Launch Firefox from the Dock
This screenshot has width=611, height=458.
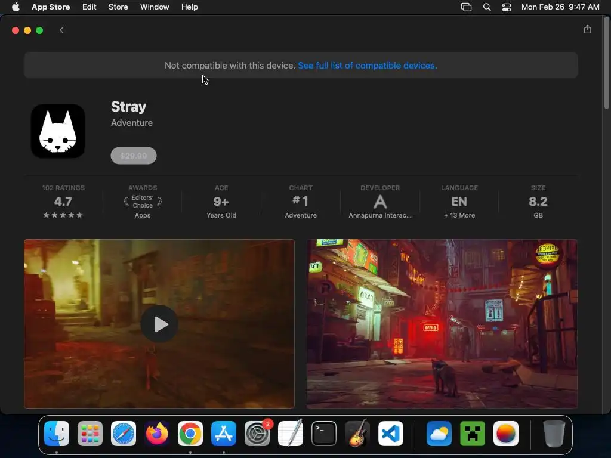click(157, 434)
